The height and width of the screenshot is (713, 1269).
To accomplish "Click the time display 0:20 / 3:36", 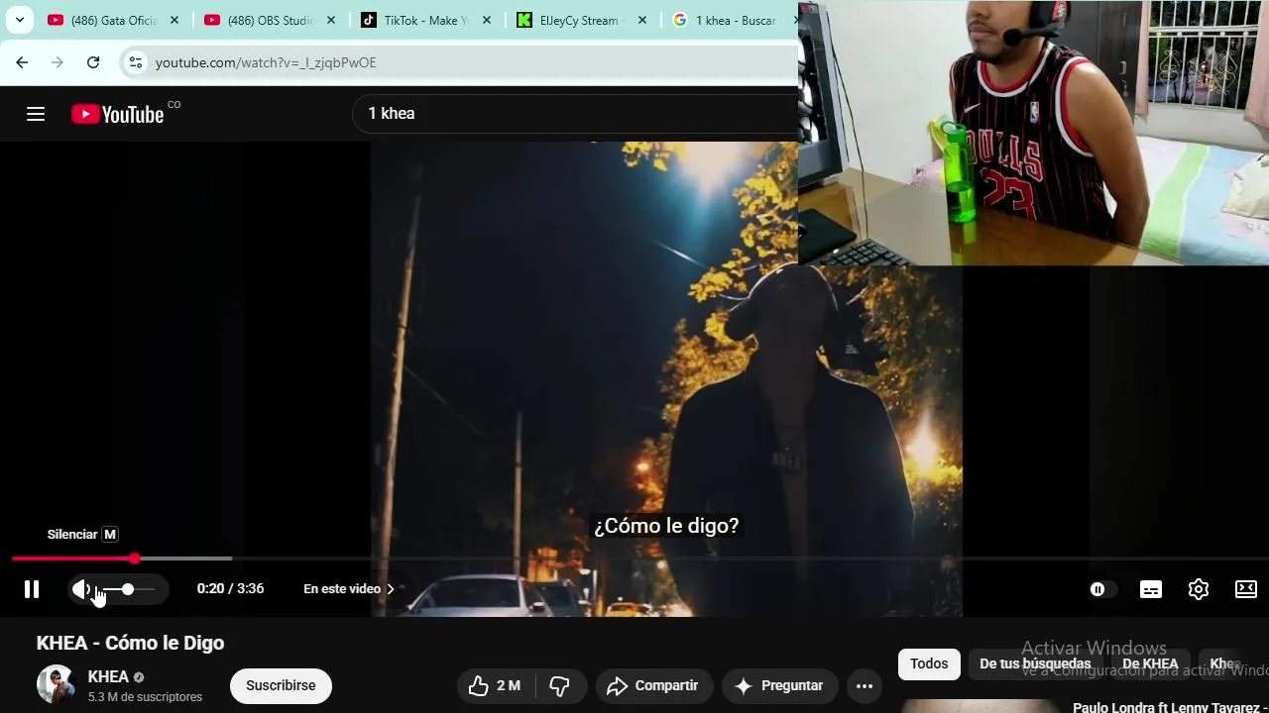I will [230, 589].
